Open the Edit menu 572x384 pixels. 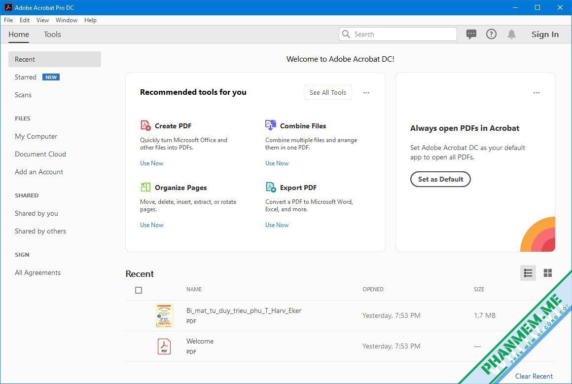(x=25, y=20)
